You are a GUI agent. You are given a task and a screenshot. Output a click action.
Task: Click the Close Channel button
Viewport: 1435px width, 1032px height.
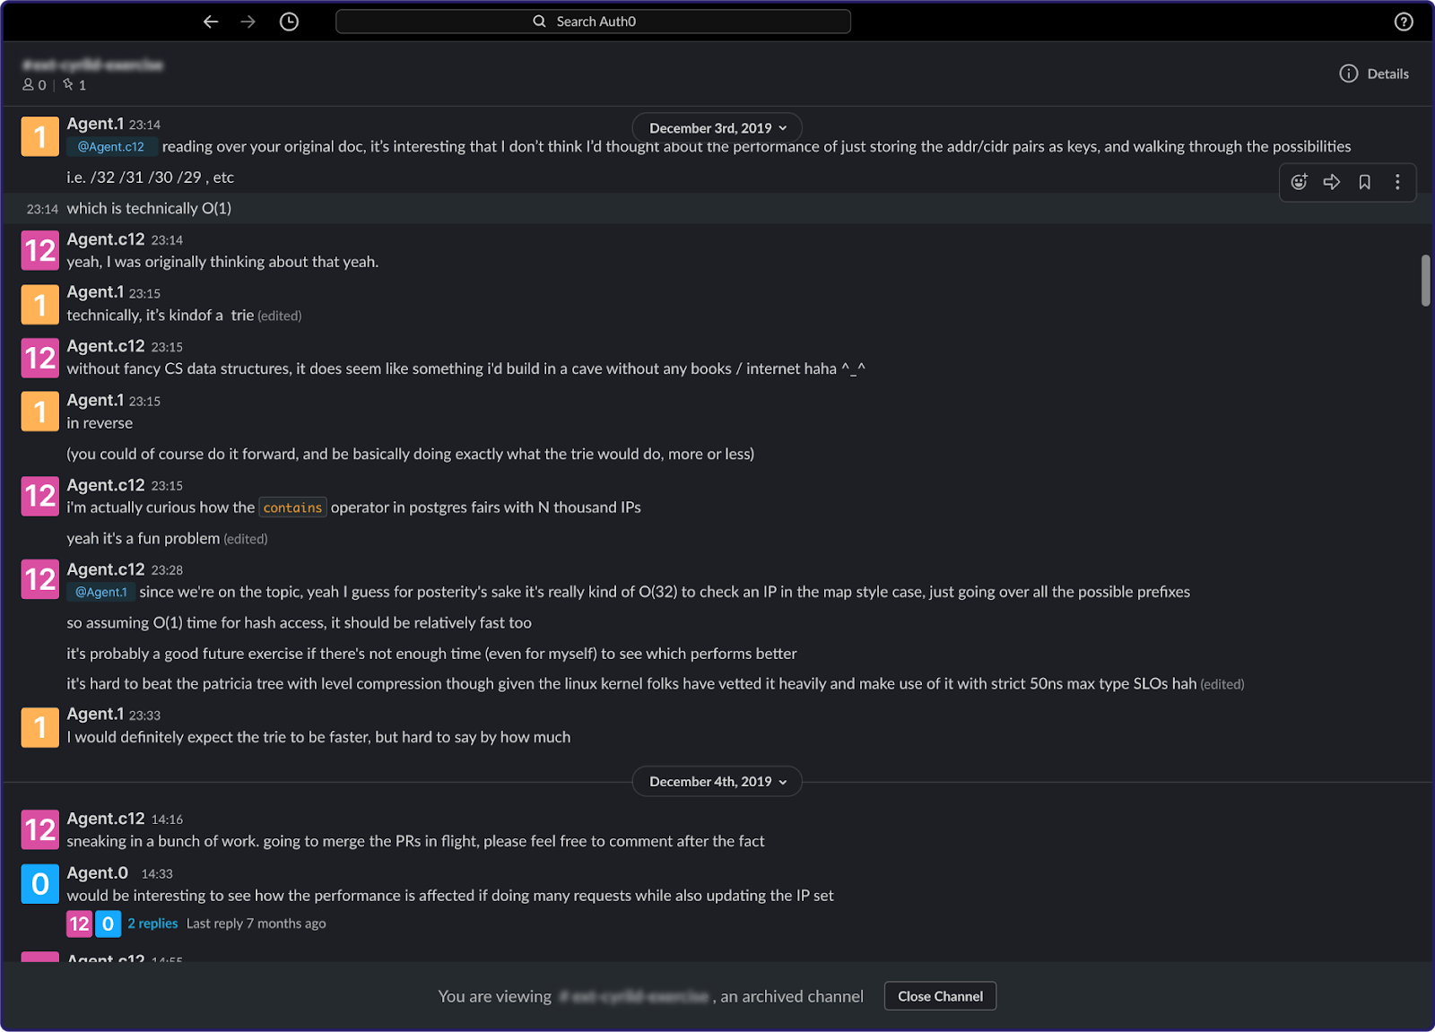coord(940,996)
